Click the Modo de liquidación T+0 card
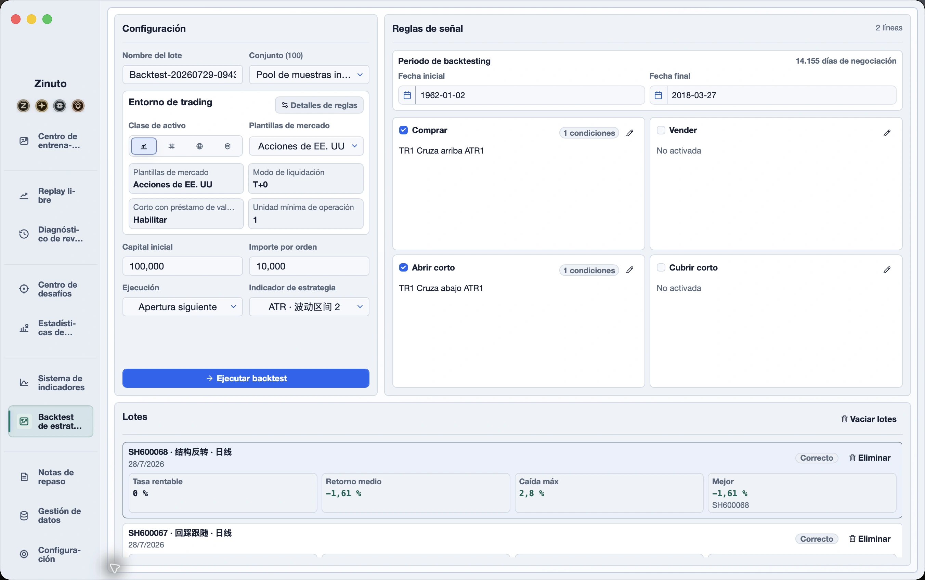 pyautogui.click(x=306, y=179)
